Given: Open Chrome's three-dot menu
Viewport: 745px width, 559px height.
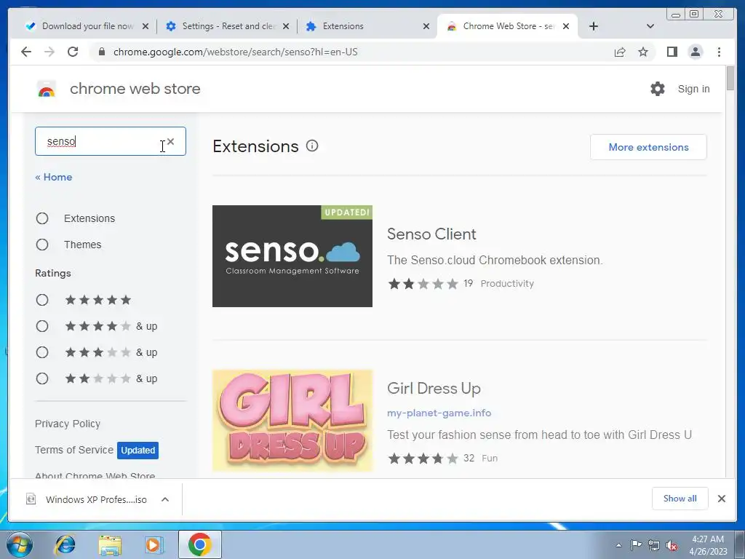Looking at the screenshot, I should 719,52.
